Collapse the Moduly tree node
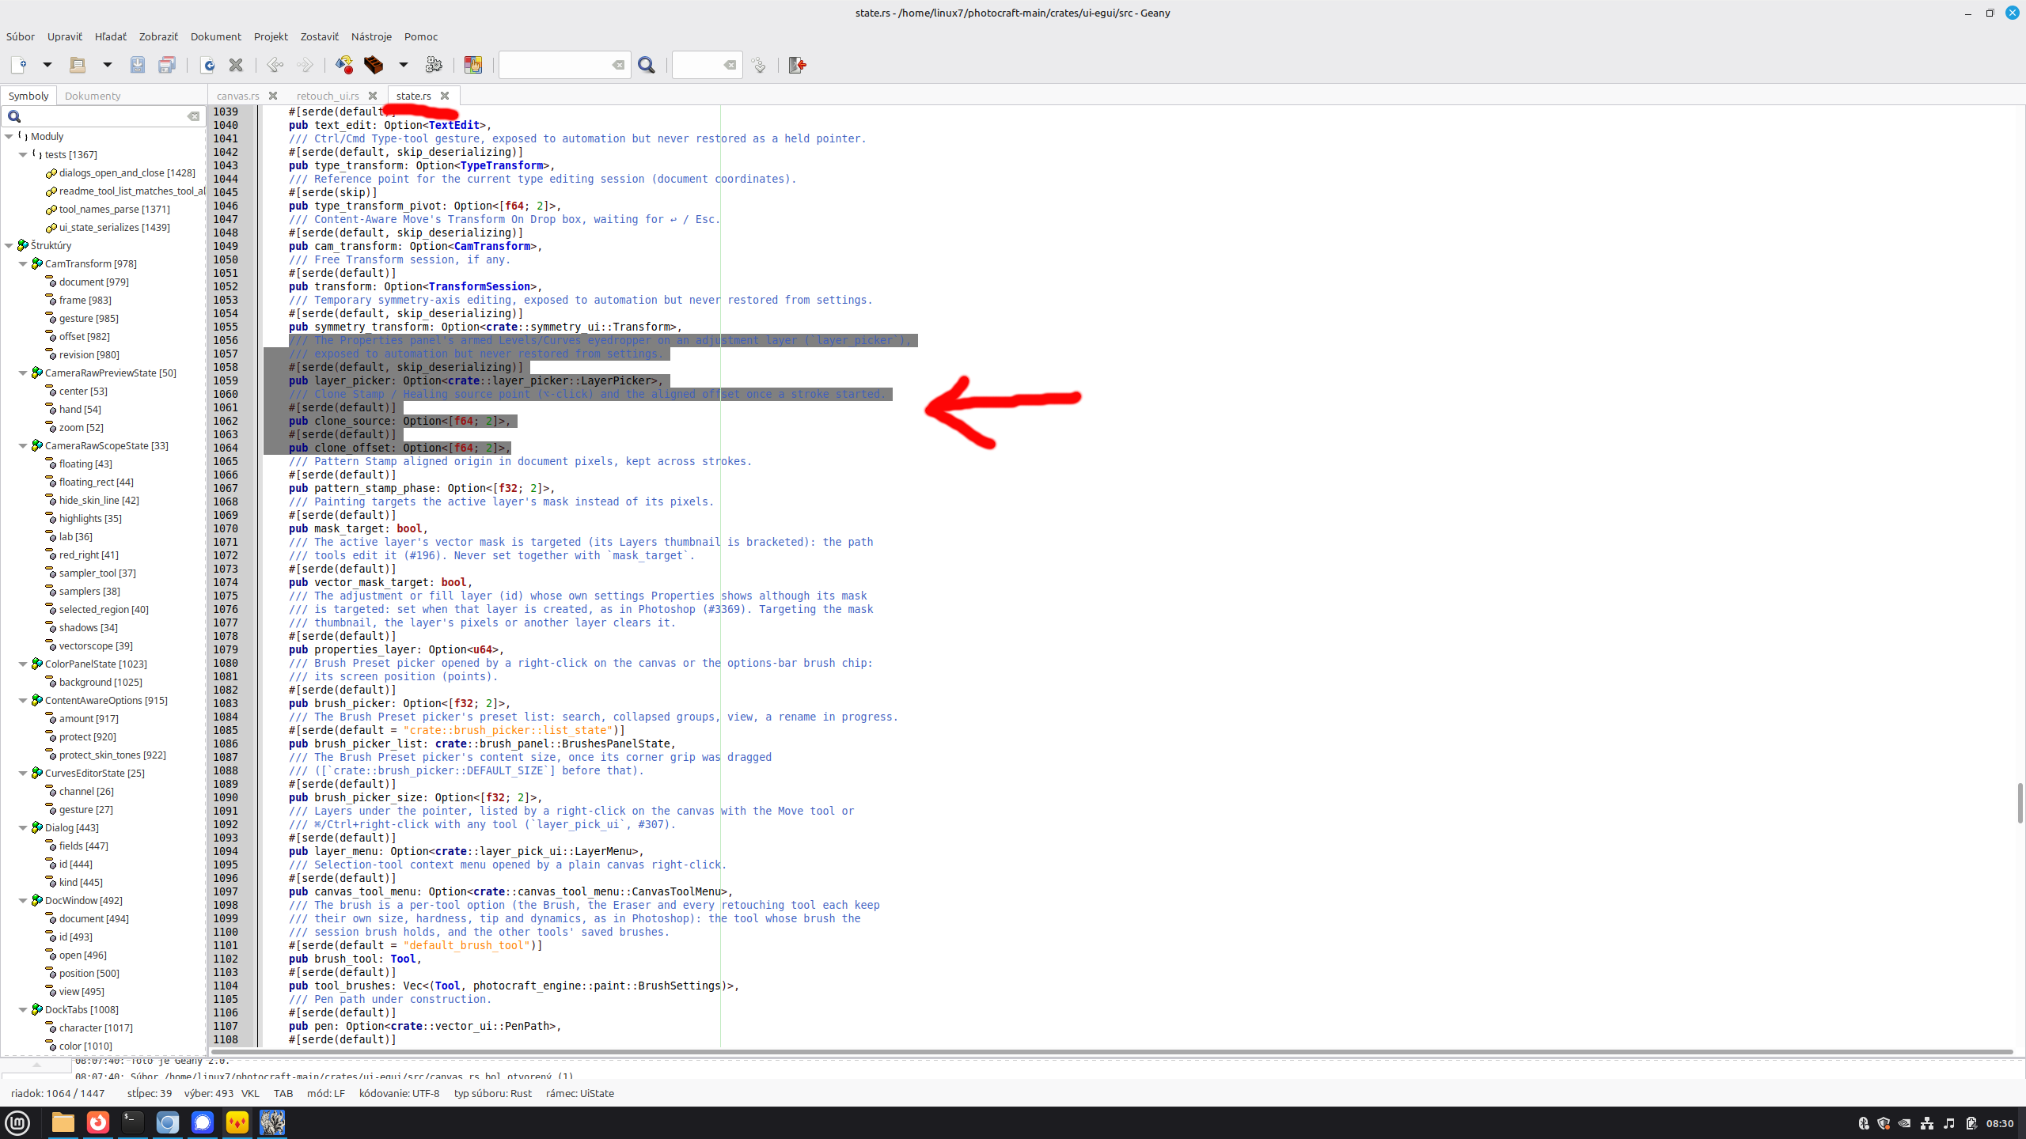Image resolution: width=2026 pixels, height=1139 pixels. click(x=9, y=137)
